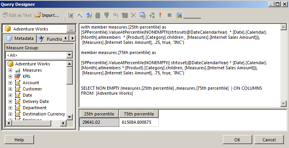Click the tab strip left arrow
This screenshot has width=289, height=148.
click(x=66, y=38)
